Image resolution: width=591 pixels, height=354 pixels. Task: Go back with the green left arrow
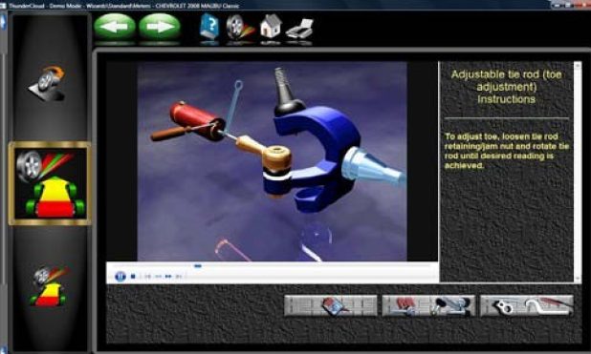(115, 27)
